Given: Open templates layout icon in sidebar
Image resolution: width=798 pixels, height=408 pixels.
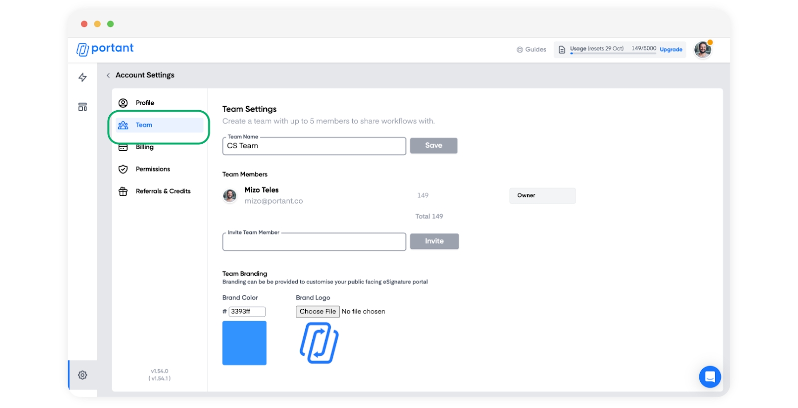Looking at the screenshot, I should tap(83, 107).
